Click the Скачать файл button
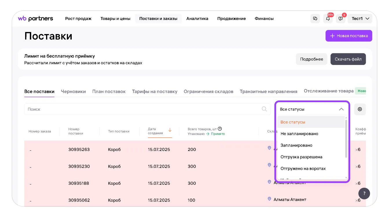389x209 pixels. click(348, 59)
